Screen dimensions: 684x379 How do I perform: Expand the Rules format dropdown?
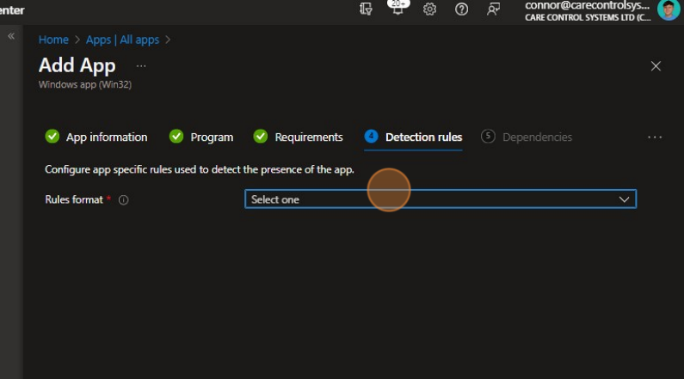pos(440,199)
